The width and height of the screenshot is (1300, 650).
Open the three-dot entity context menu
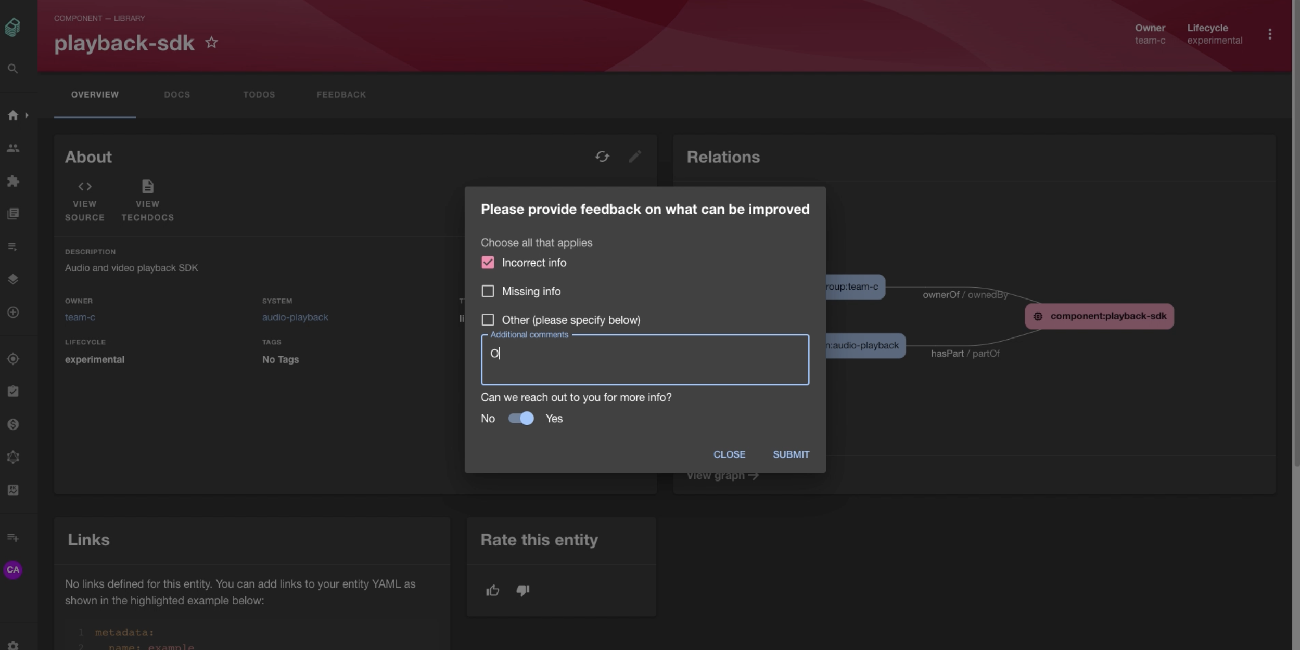pos(1270,34)
